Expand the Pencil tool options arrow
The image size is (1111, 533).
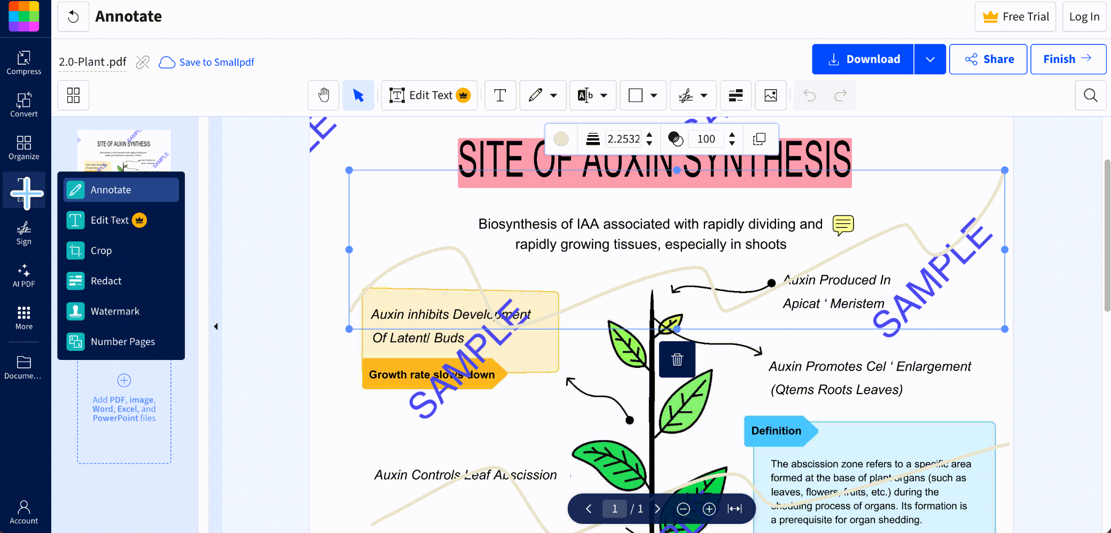554,95
